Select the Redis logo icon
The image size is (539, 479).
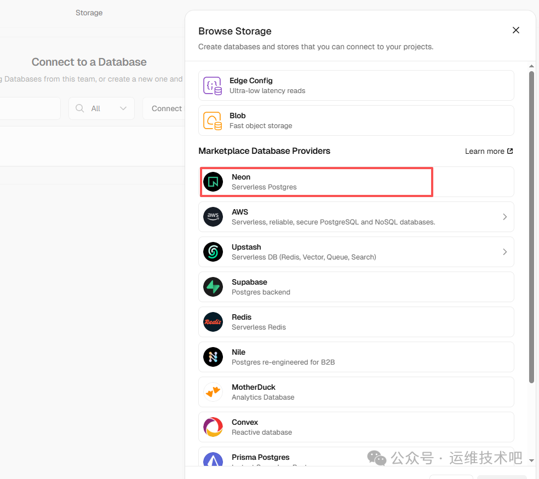click(x=213, y=322)
